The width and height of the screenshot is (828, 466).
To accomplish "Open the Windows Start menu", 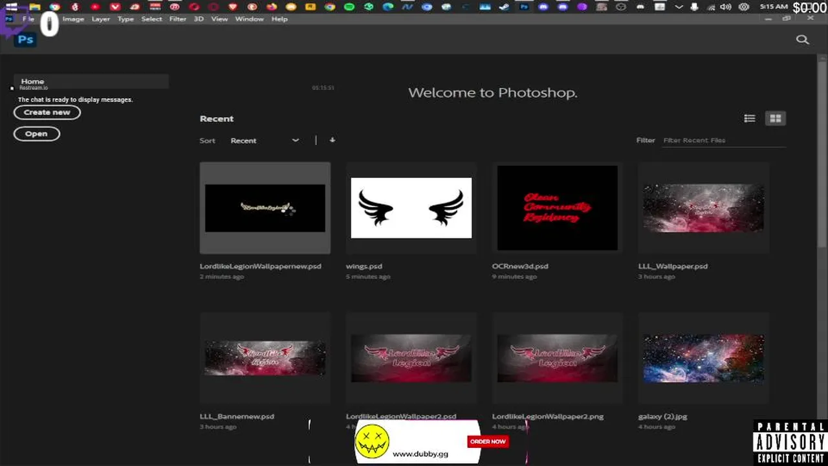I will pyautogui.click(x=11, y=7).
